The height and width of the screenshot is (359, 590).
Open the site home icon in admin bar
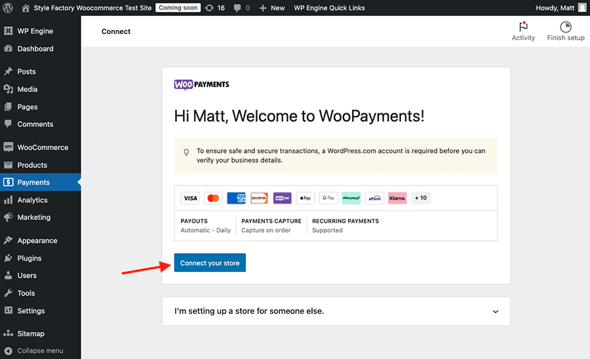click(x=26, y=8)
